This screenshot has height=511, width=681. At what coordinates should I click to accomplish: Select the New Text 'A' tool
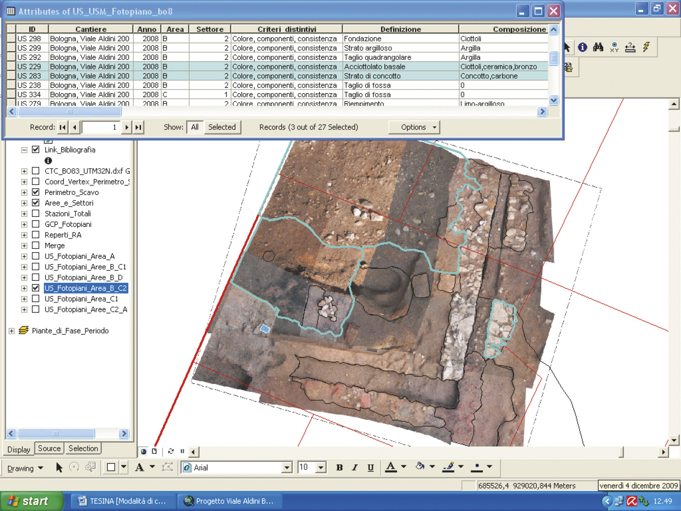pyautogui.click(x=140, y=467)
